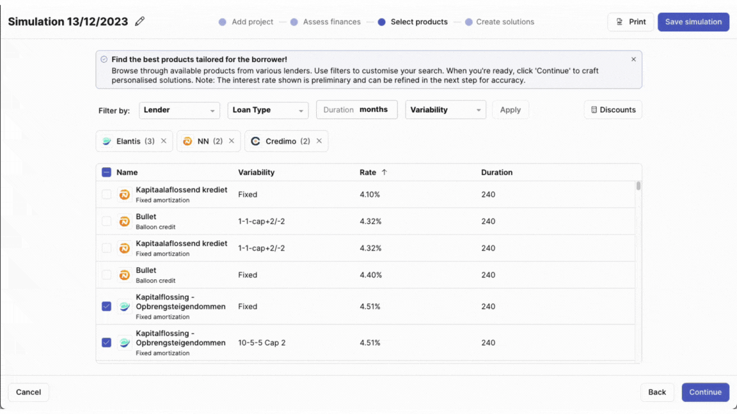Click NN logo in the 4.10% row

(x=124, y=194)
